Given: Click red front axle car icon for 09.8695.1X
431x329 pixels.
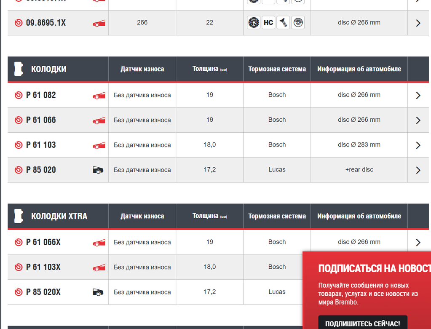Looking at the screenshot, I should (x=99, y=23).
